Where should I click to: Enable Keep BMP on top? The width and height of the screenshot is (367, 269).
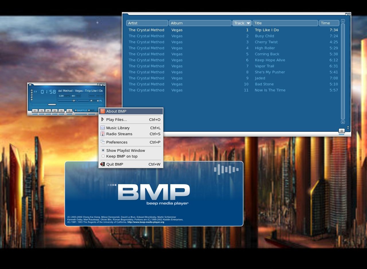tap(103, 156)
